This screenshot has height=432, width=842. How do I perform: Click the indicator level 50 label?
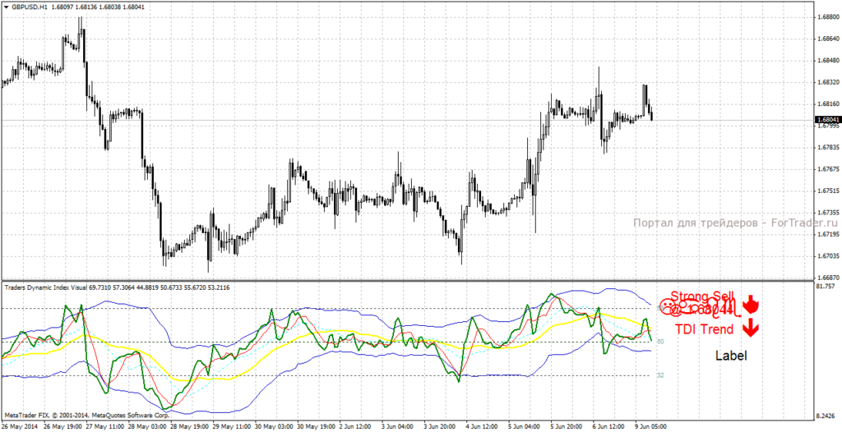click(x=659, y=342)
